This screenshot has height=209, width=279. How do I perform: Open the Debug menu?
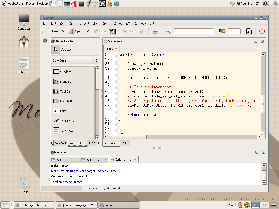tap(118, 23)
